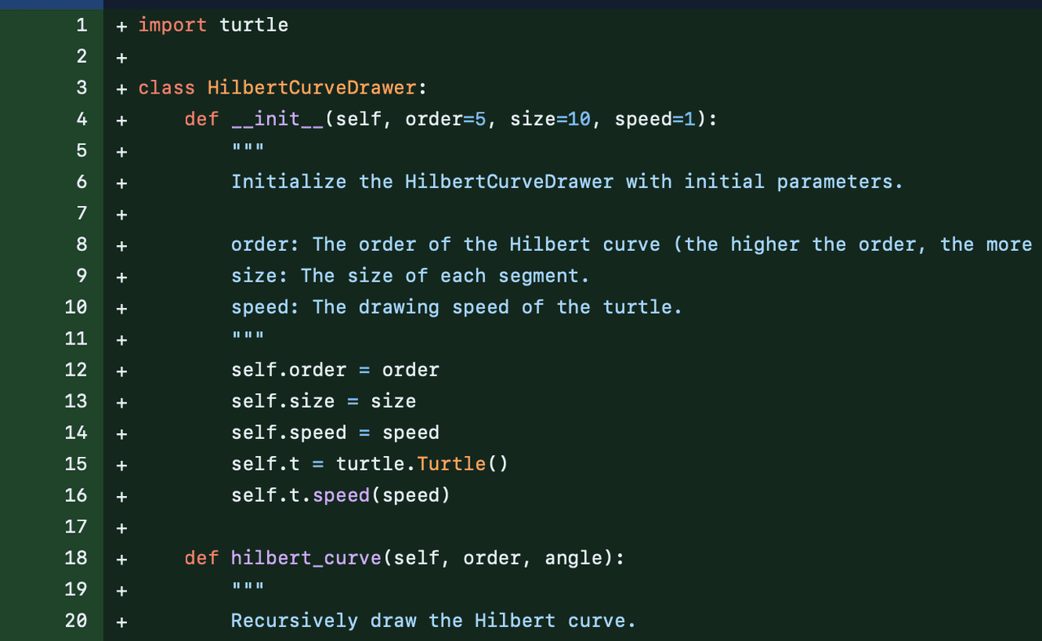Select line number 18 in the gutter
This screenshot has height=641, width=1042.
[76, 558]
